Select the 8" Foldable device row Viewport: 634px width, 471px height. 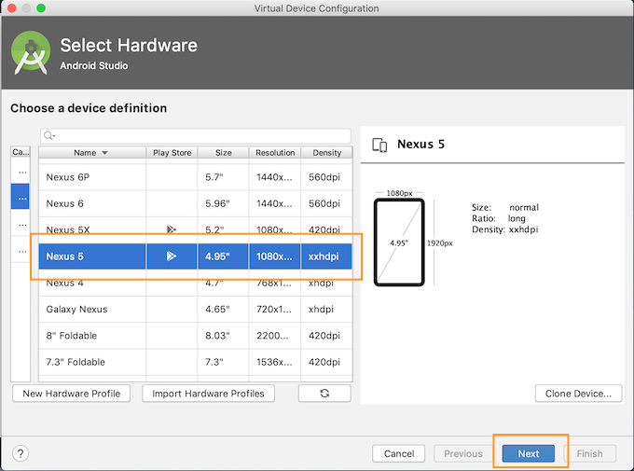(x=195, y=336)
